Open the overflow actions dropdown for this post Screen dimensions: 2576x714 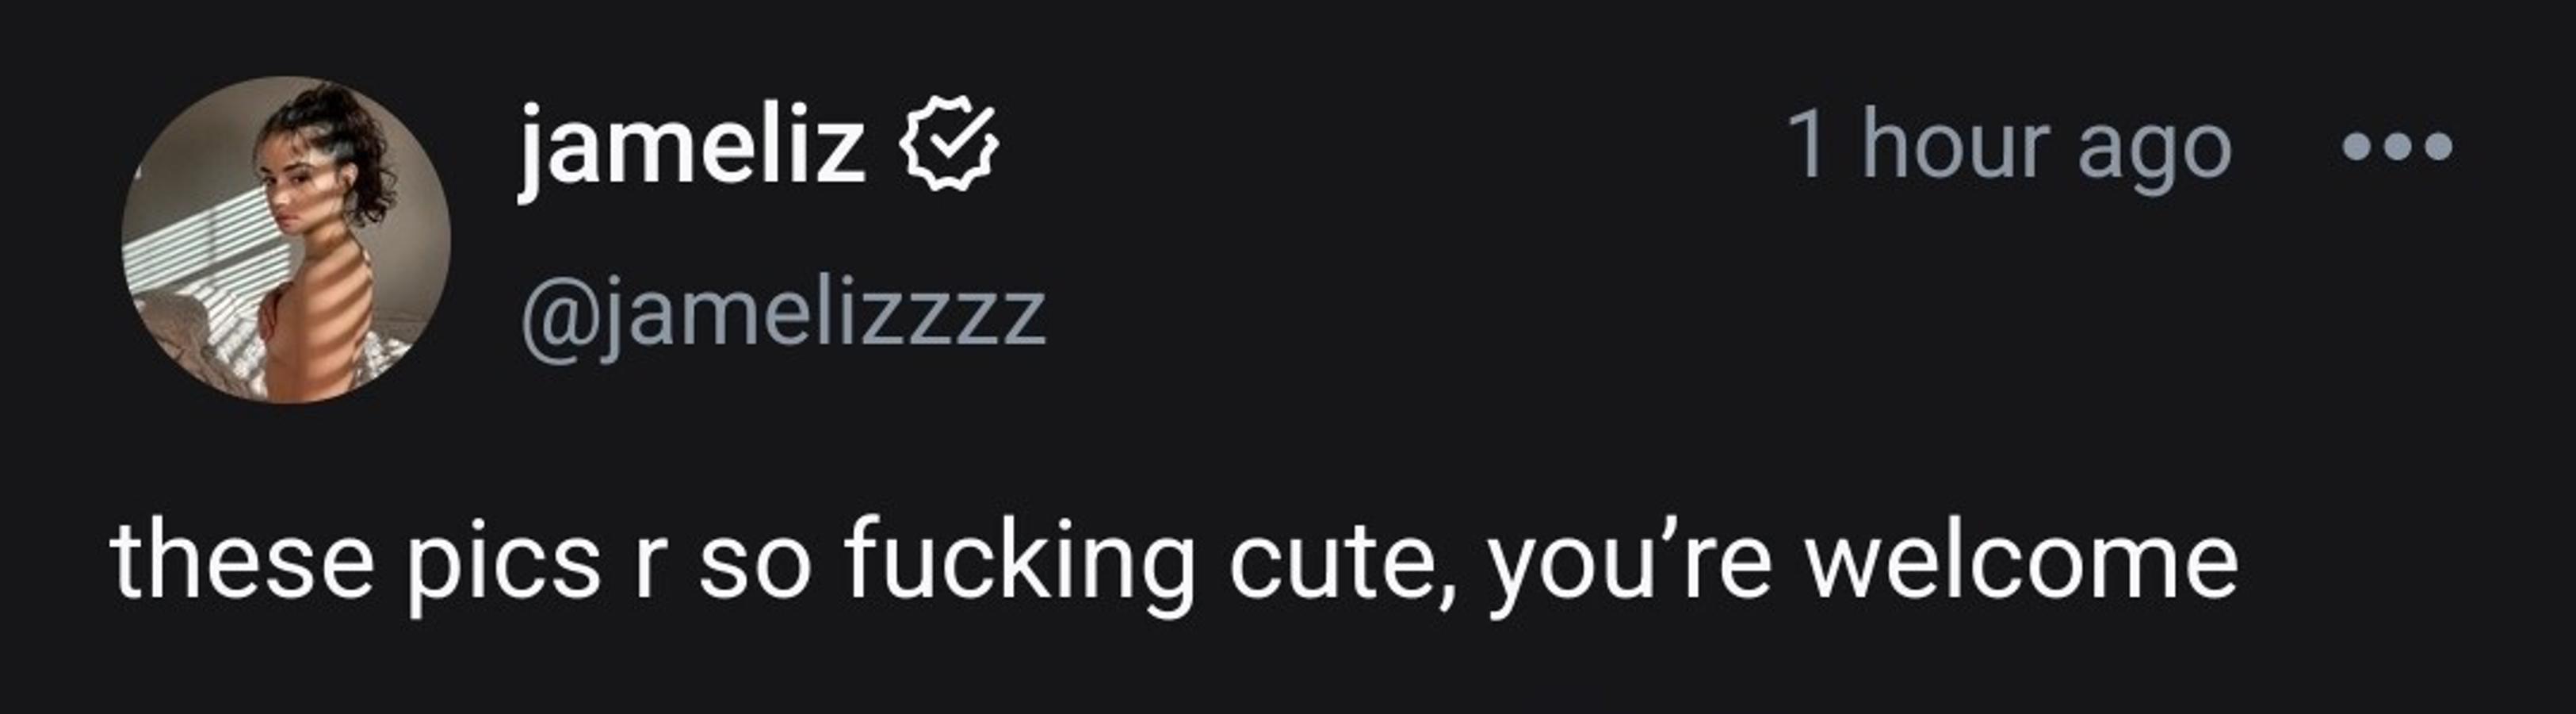click(x=2397, y=148)
